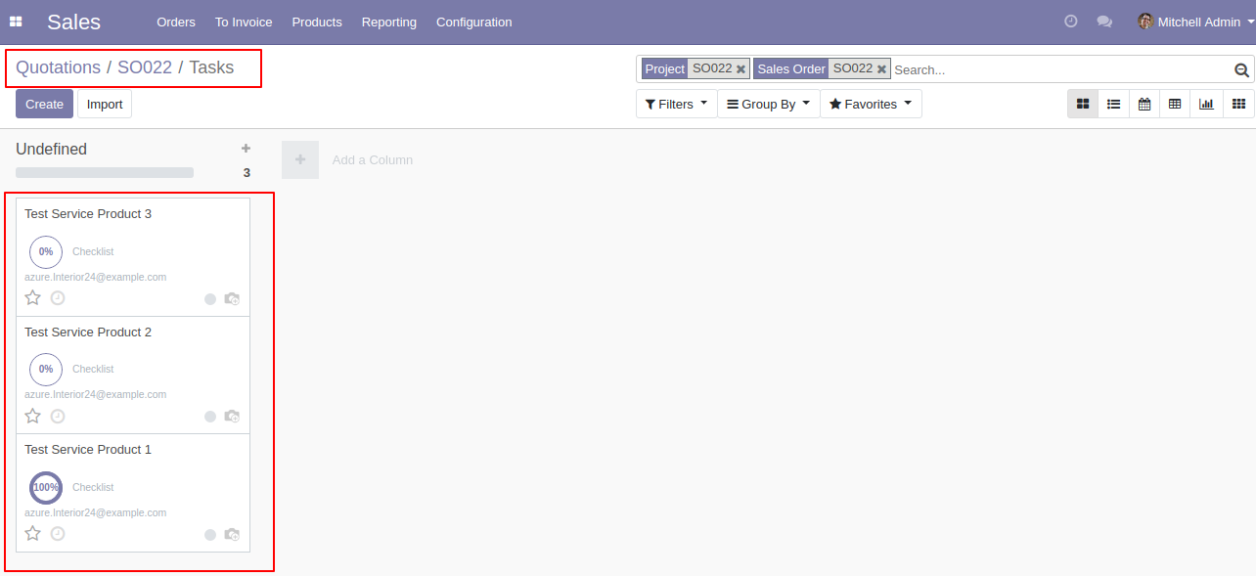This screenshot has width=1256, height=576.
Task: Click 100% checklist circle on Product 1
Action: [46, 487]
